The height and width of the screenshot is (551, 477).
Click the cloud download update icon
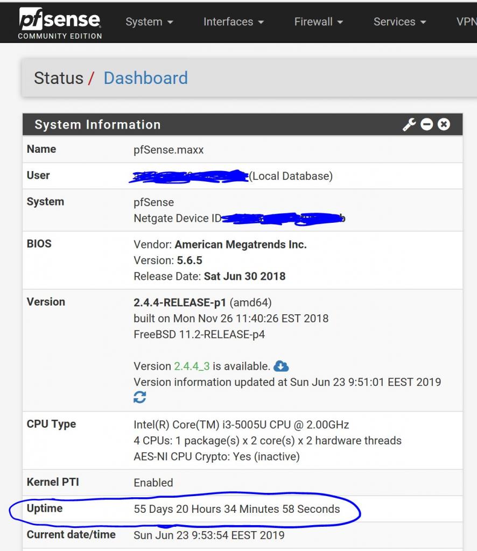click(281, 366)
